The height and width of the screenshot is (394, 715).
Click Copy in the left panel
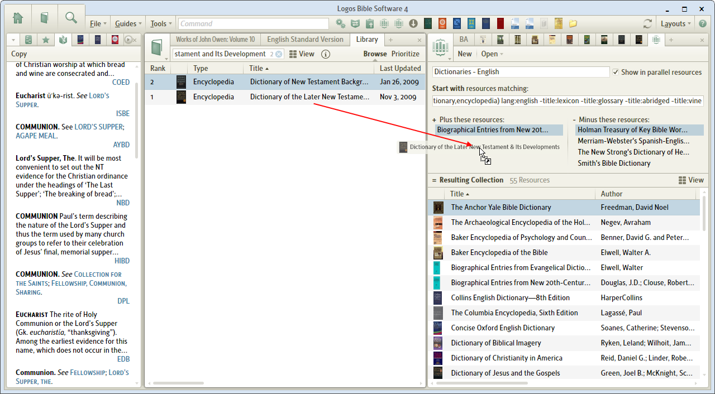point(19,54)
